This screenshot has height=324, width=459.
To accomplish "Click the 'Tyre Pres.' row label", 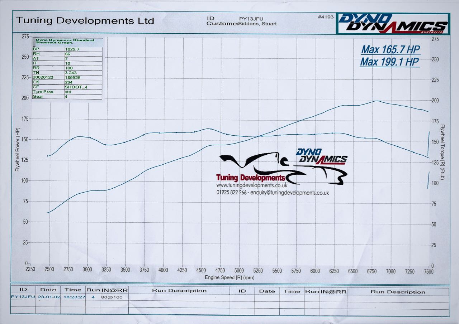I will (x=43, y=92).
